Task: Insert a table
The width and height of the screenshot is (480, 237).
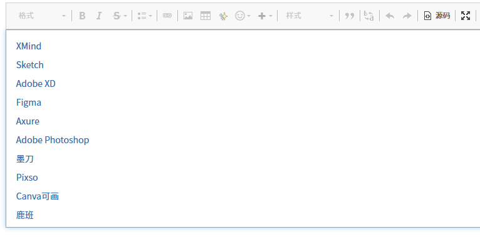Action: tap(206, 16)
